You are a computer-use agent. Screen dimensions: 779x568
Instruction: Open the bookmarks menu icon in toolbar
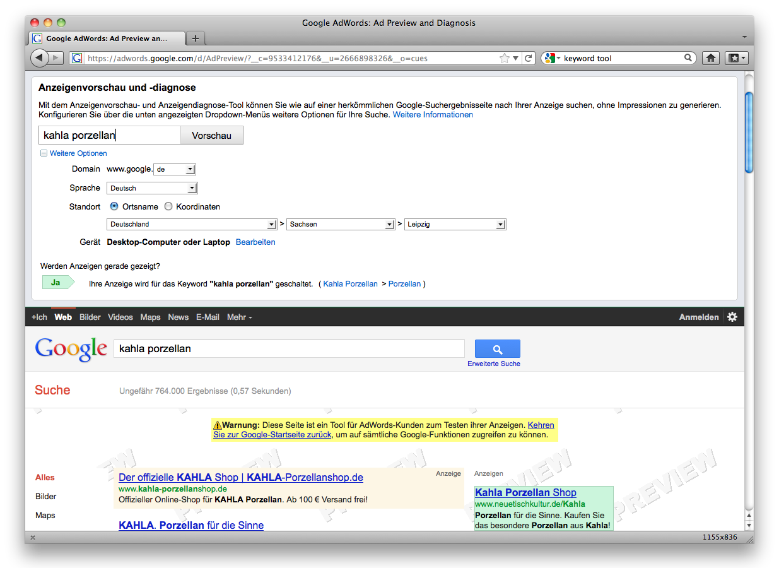click(x=736, y=58)
